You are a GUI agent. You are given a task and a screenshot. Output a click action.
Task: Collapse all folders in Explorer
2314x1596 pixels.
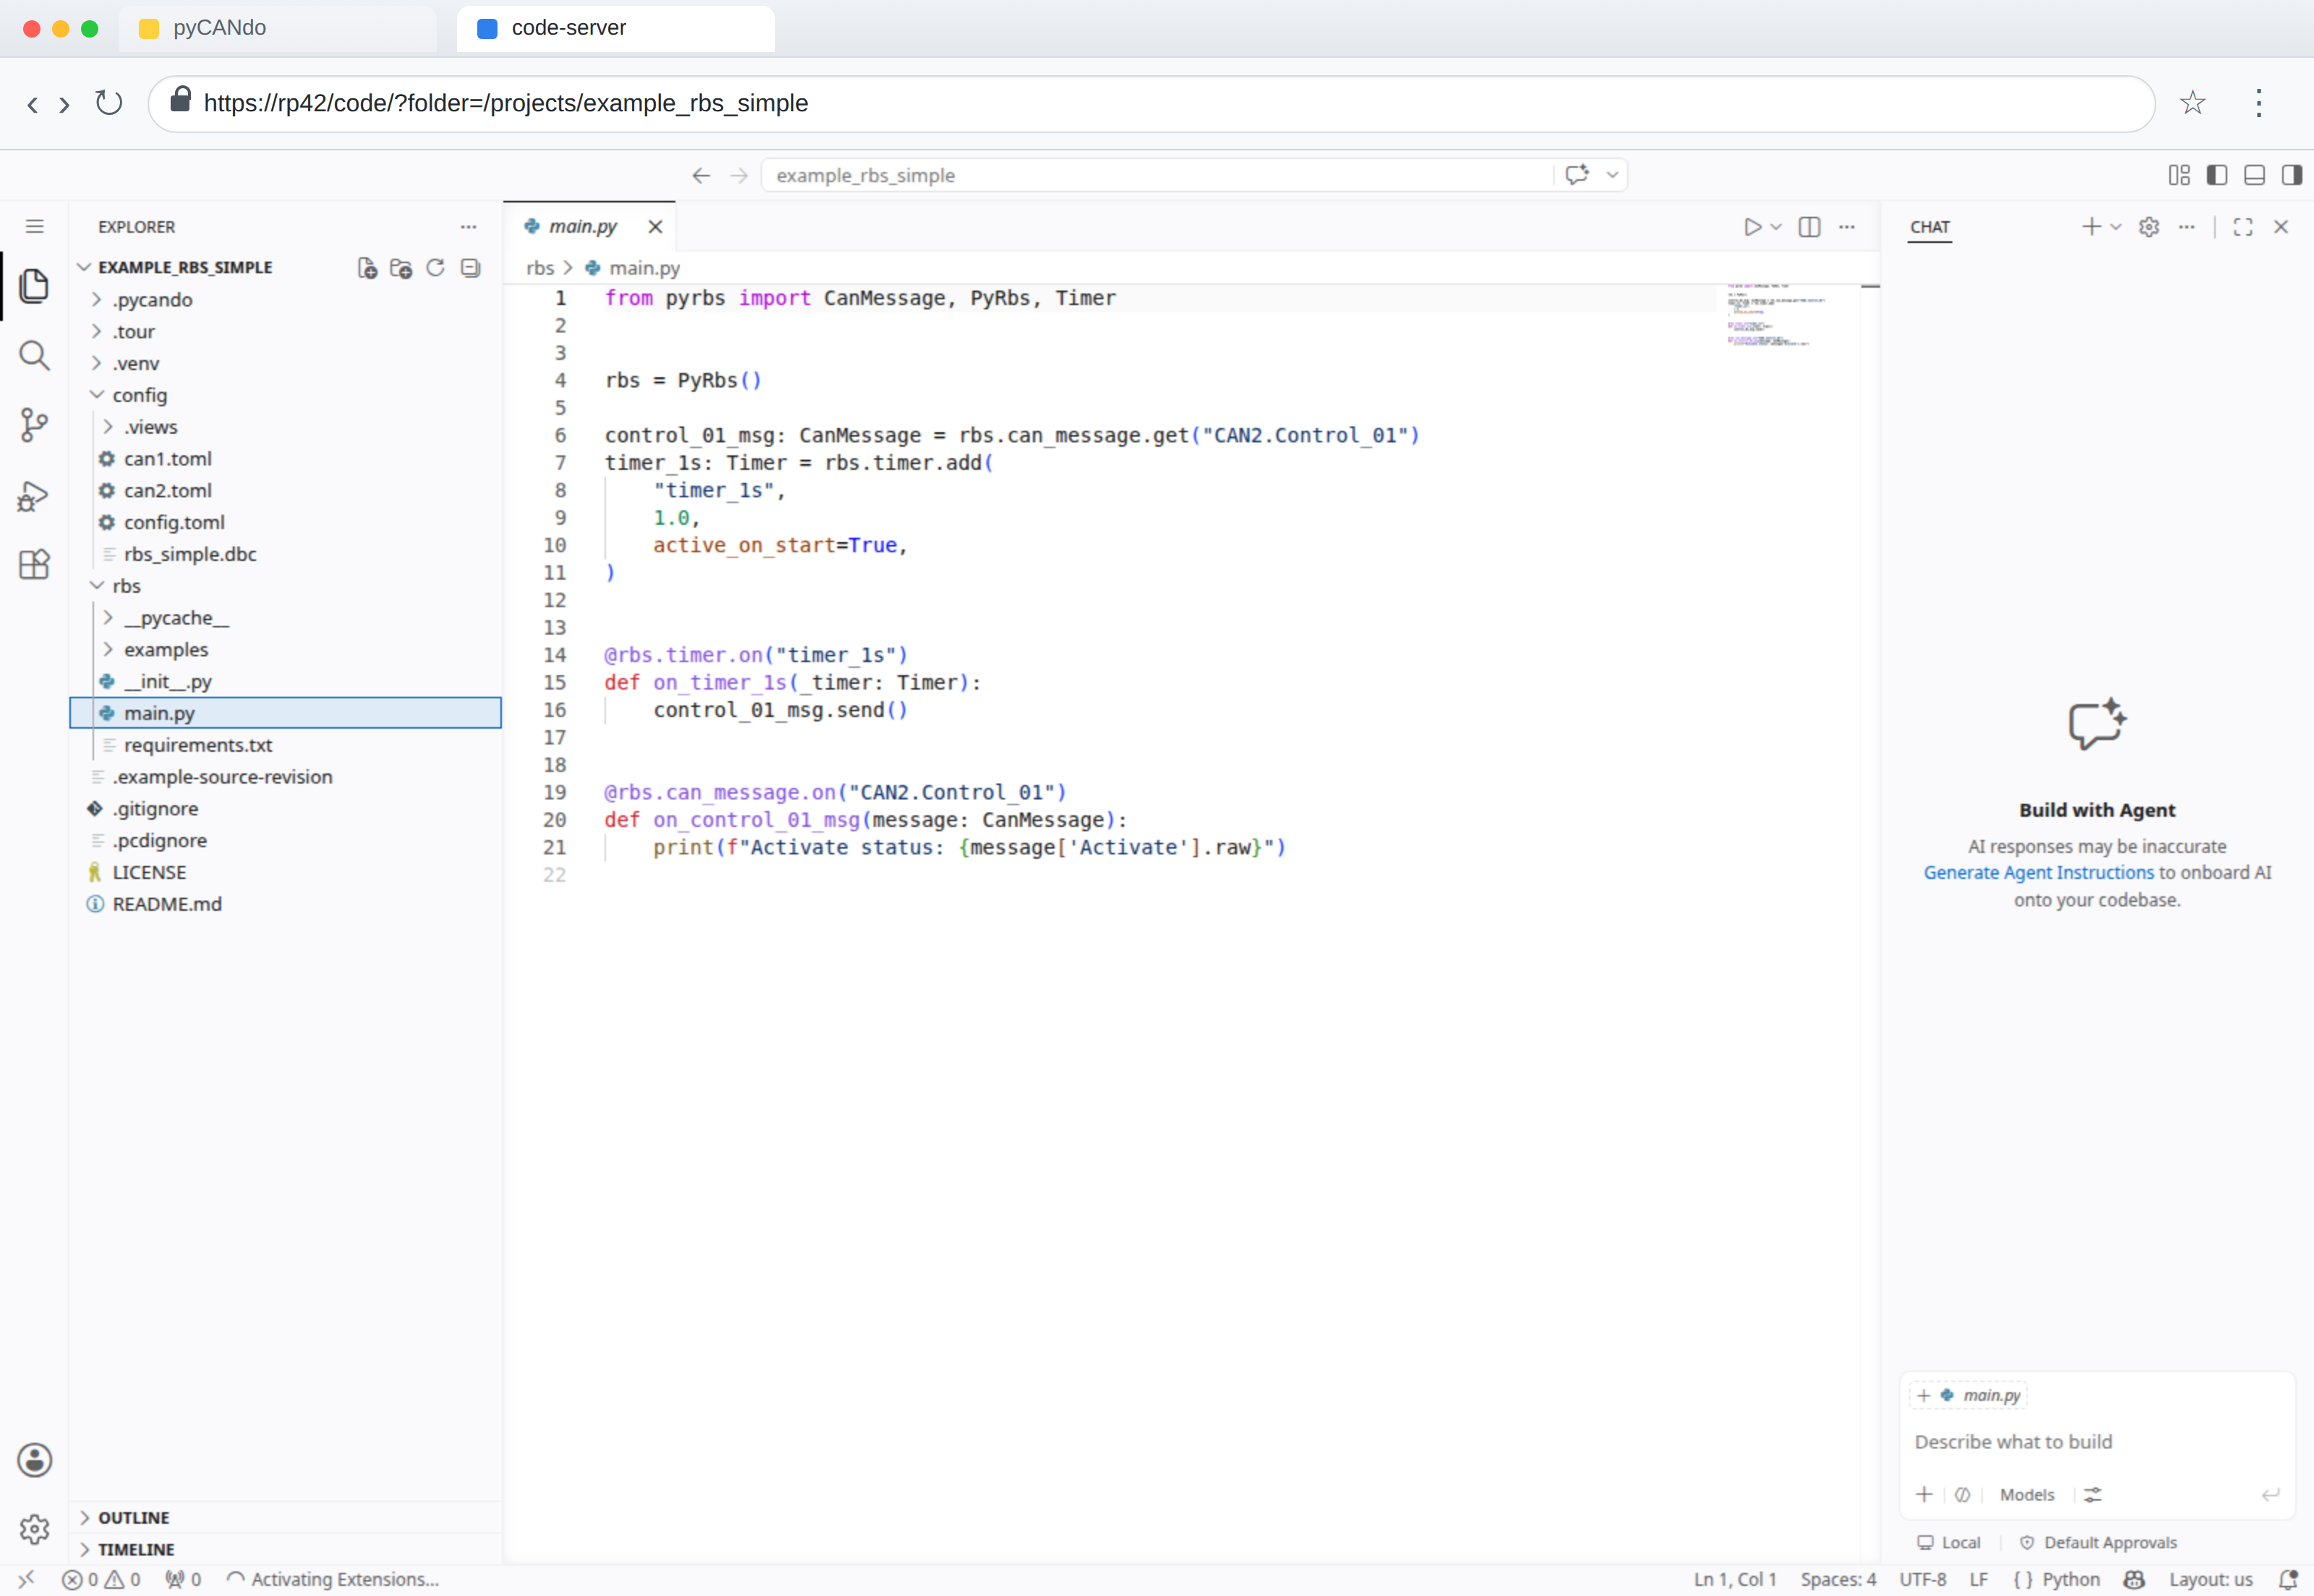point(470,268)
